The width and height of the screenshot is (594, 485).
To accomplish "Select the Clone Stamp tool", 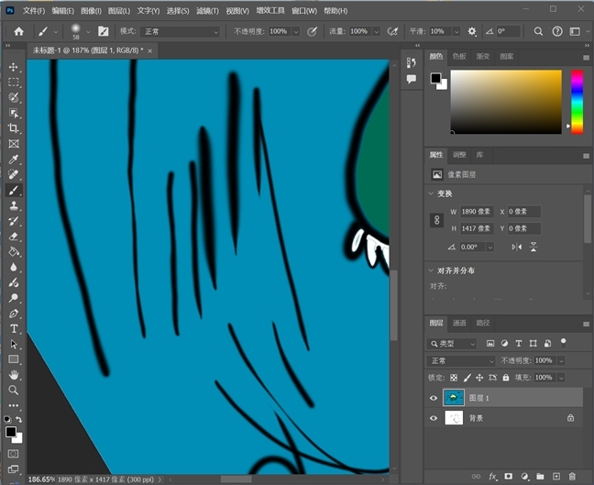I will click(x=14, y=205).
